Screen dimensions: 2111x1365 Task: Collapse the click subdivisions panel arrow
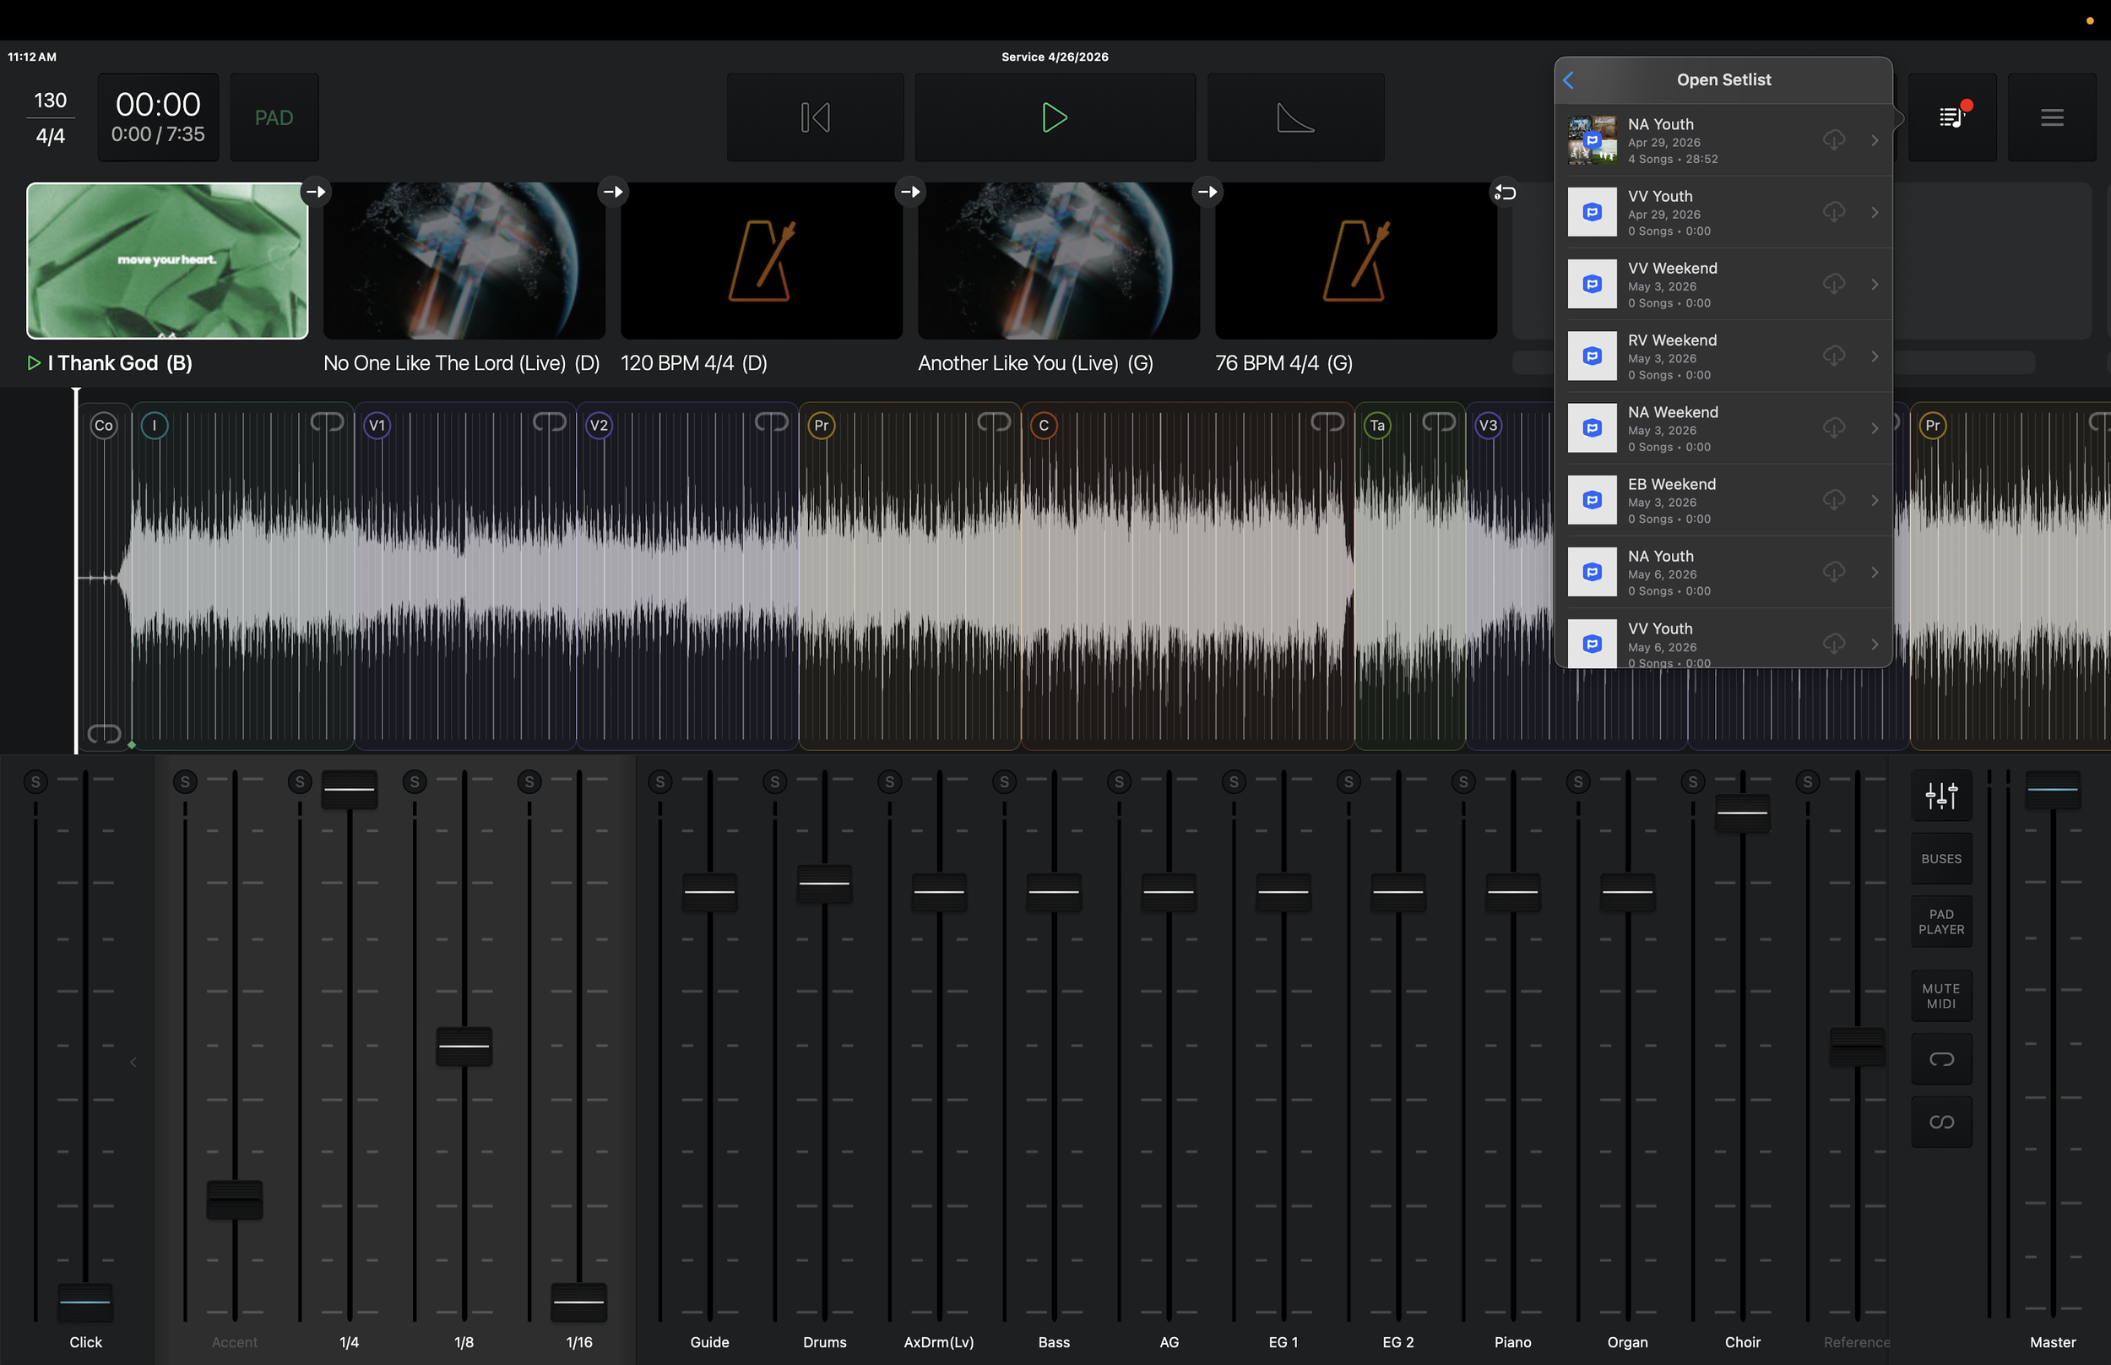[x=133, y=1062]
